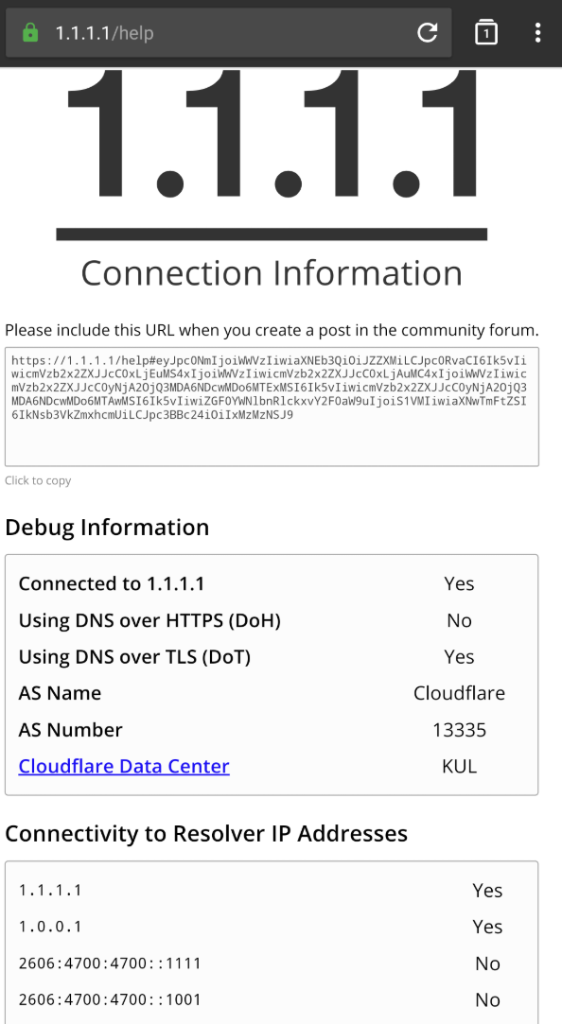Copy the help URL from the text box
The image size is (562, 1024).
[x=272, y=407]
